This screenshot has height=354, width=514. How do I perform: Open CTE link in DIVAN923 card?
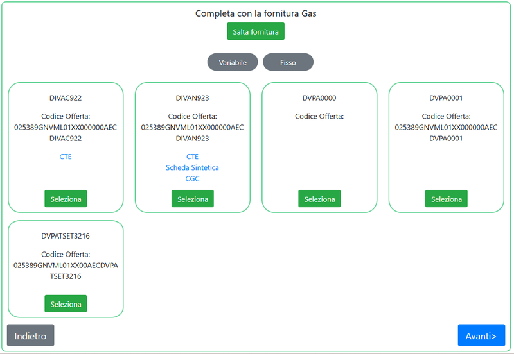(x=192, y=156)
